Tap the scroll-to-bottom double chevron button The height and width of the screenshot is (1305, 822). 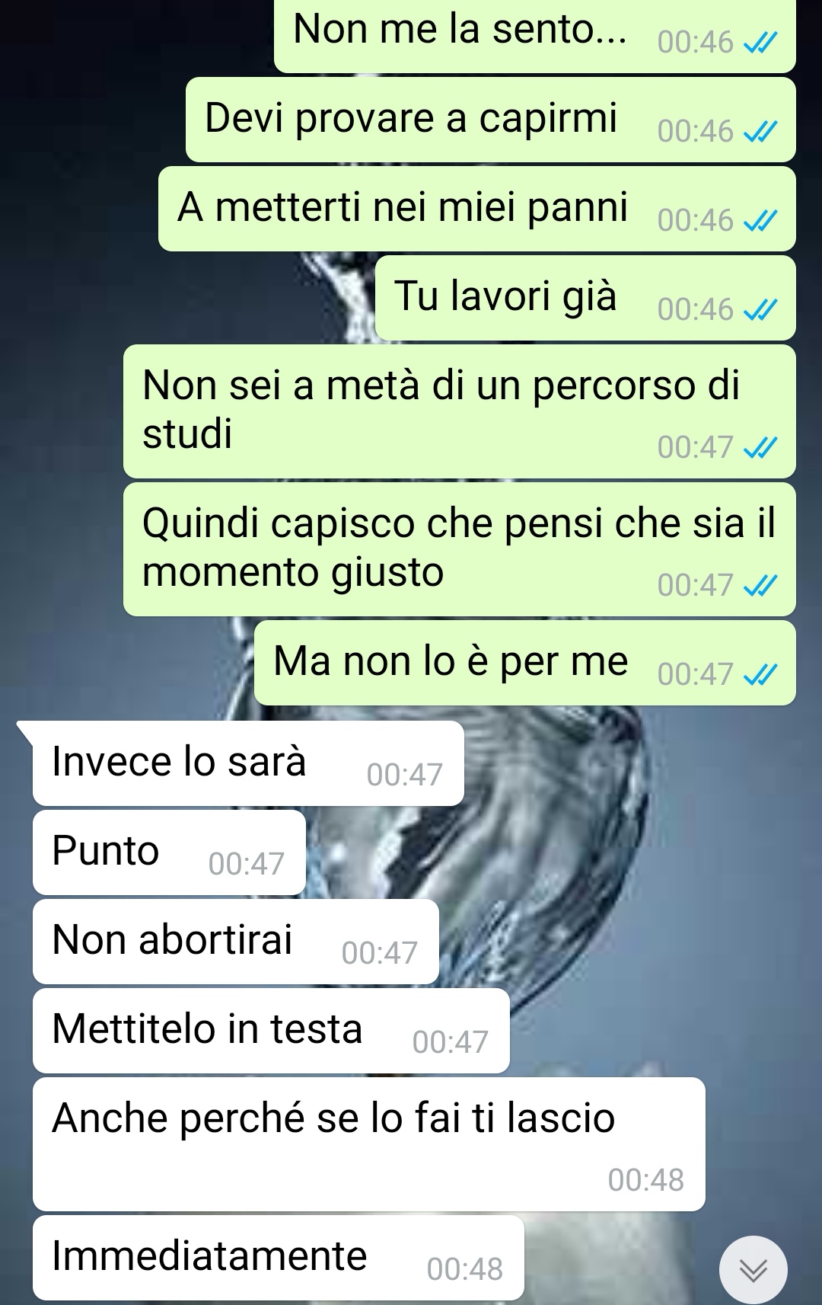coord(753,1269)
